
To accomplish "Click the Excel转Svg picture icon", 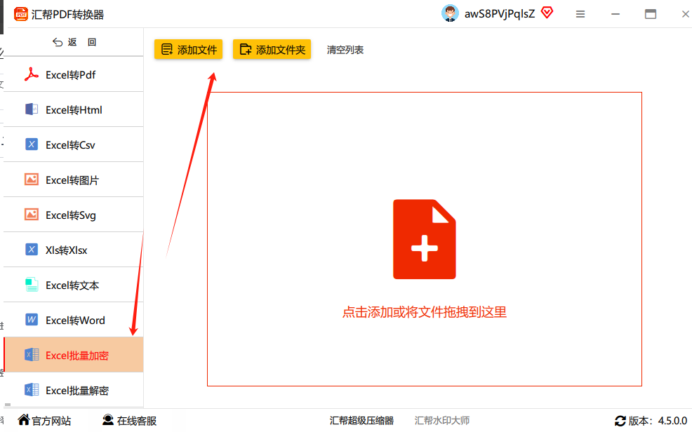I will 32,215.
